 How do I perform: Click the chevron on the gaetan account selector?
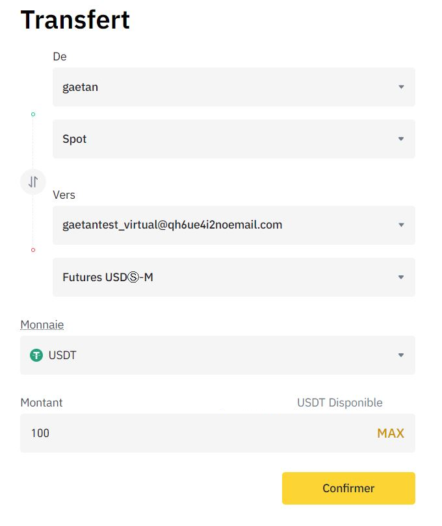(401, 87)
